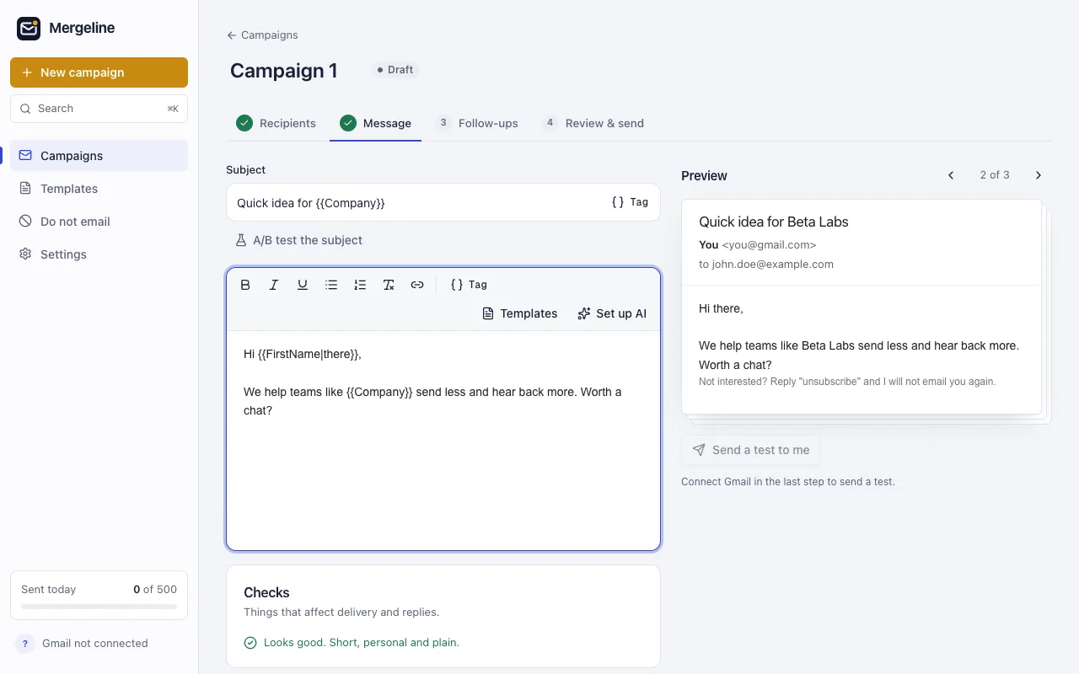
Task: Apply bold formatting in editor toolbar
Action: (x=245, y=285)
